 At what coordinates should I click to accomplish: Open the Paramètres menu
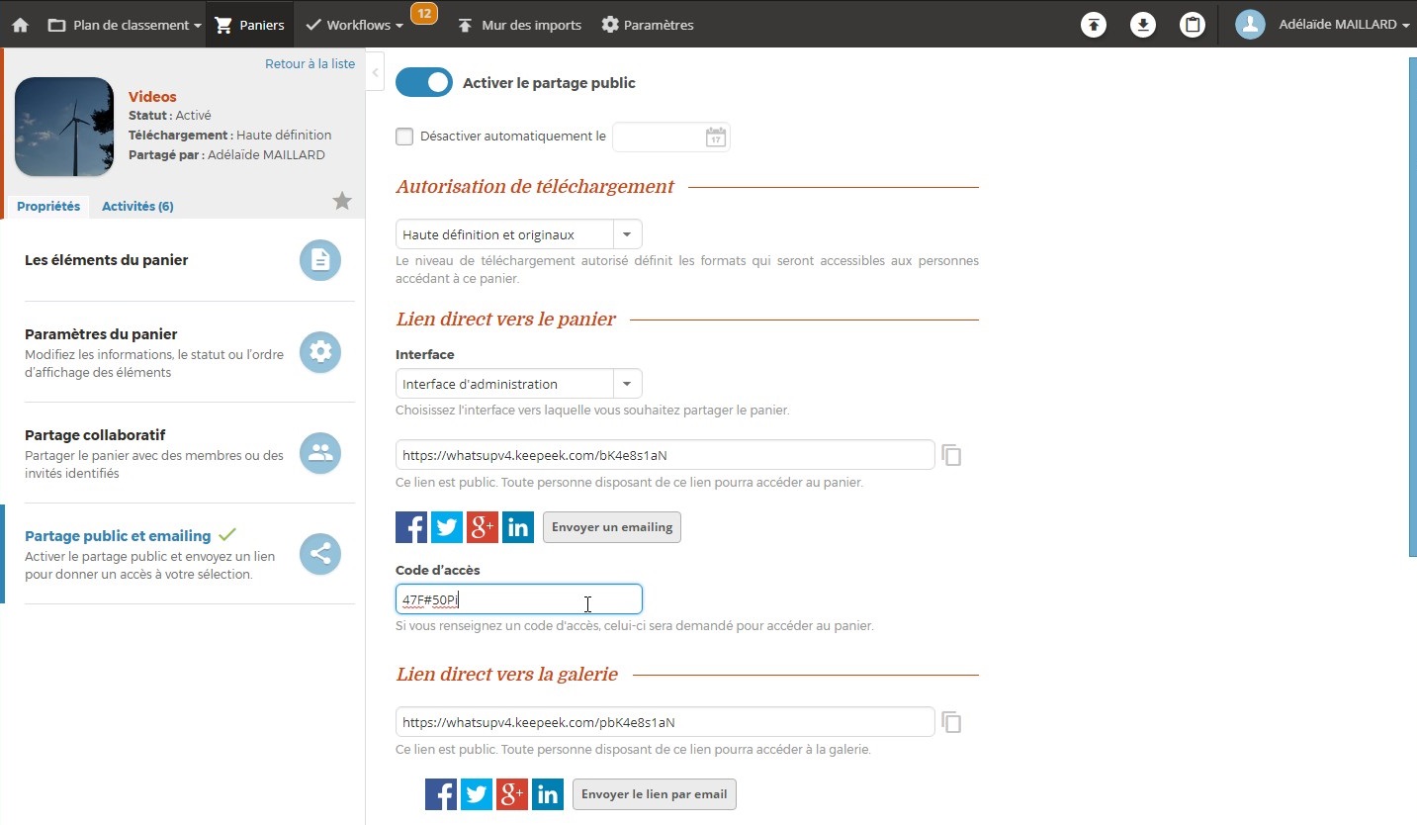point(648,25)
